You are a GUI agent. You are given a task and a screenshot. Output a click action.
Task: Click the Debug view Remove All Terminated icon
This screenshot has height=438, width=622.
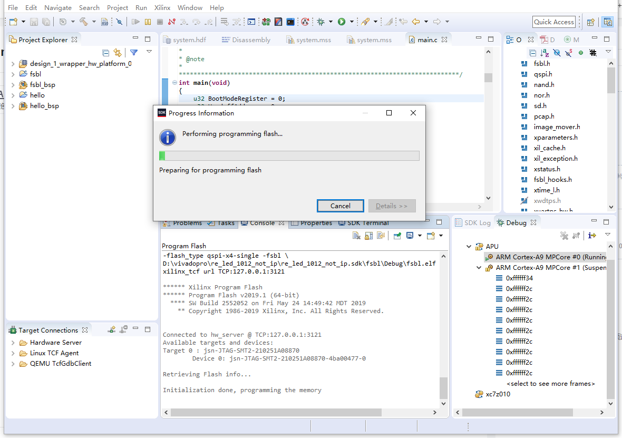click(x=564, y=236)
